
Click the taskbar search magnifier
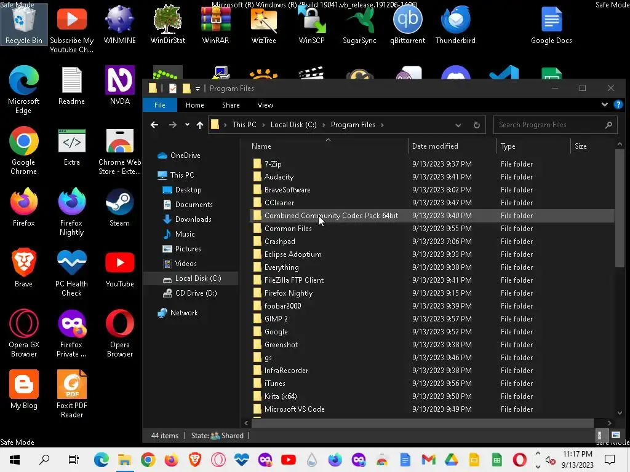click(44, 459)
